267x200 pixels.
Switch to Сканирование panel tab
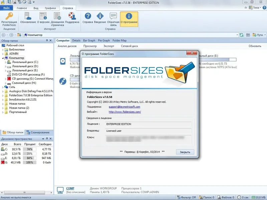tap(38, 132)
